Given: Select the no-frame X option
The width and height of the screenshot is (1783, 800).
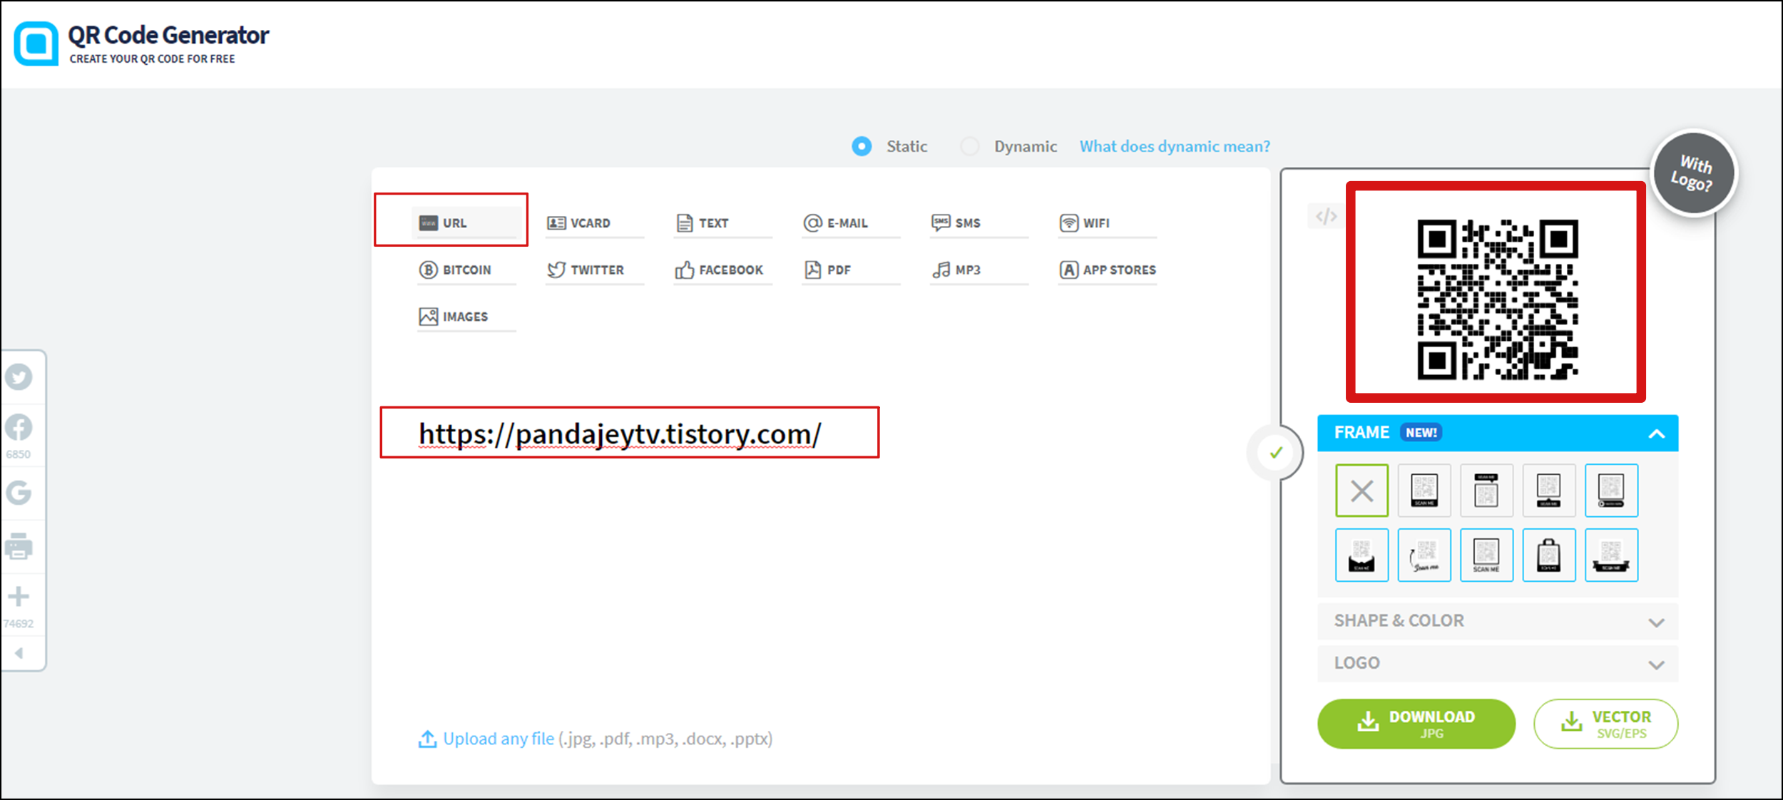Looking at the screenshot, I should 1361,491.
